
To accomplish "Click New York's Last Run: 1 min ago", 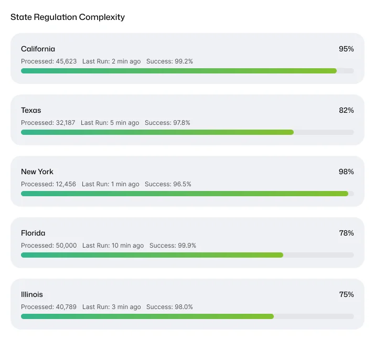I will point(111,184).
